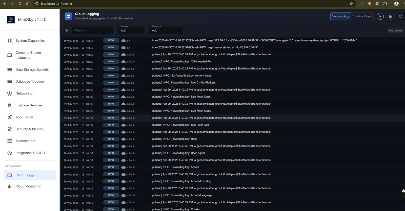Select 'Forwarding key: User-Agent' log entry
Viewport: 405px width, 211px height.
point(178,153)
